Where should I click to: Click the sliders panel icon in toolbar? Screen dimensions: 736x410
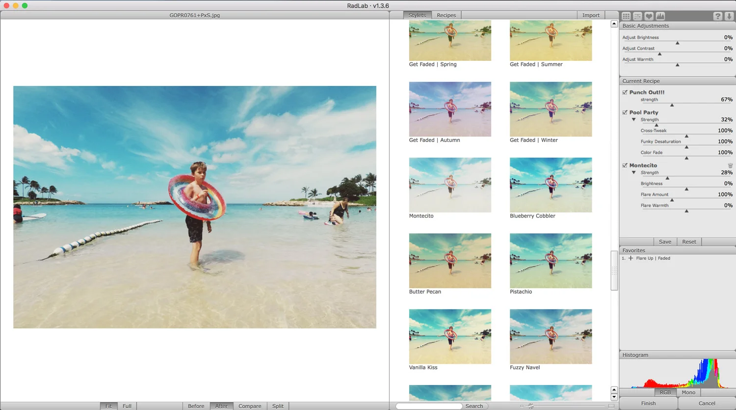(x=637, y=16)
